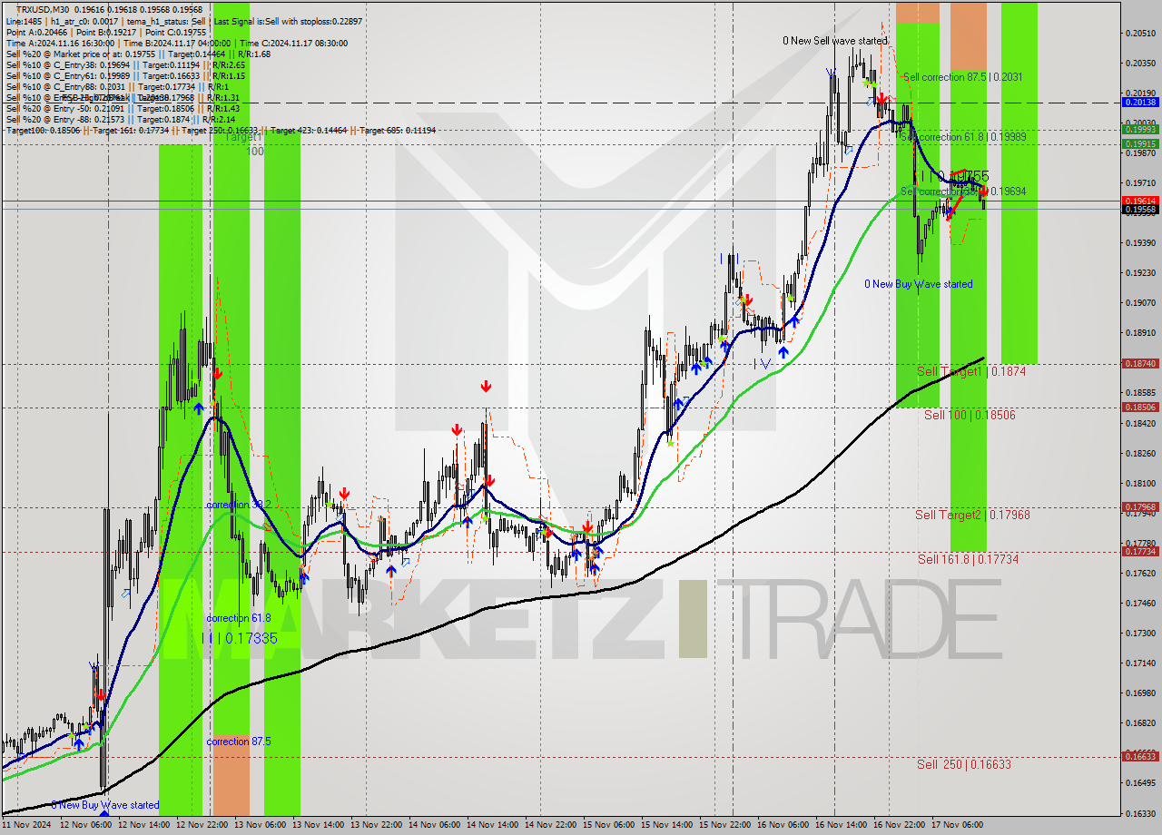Click the '13 Nov 14:00' time axis label
1162x835 pixels.
coord(319,826)
